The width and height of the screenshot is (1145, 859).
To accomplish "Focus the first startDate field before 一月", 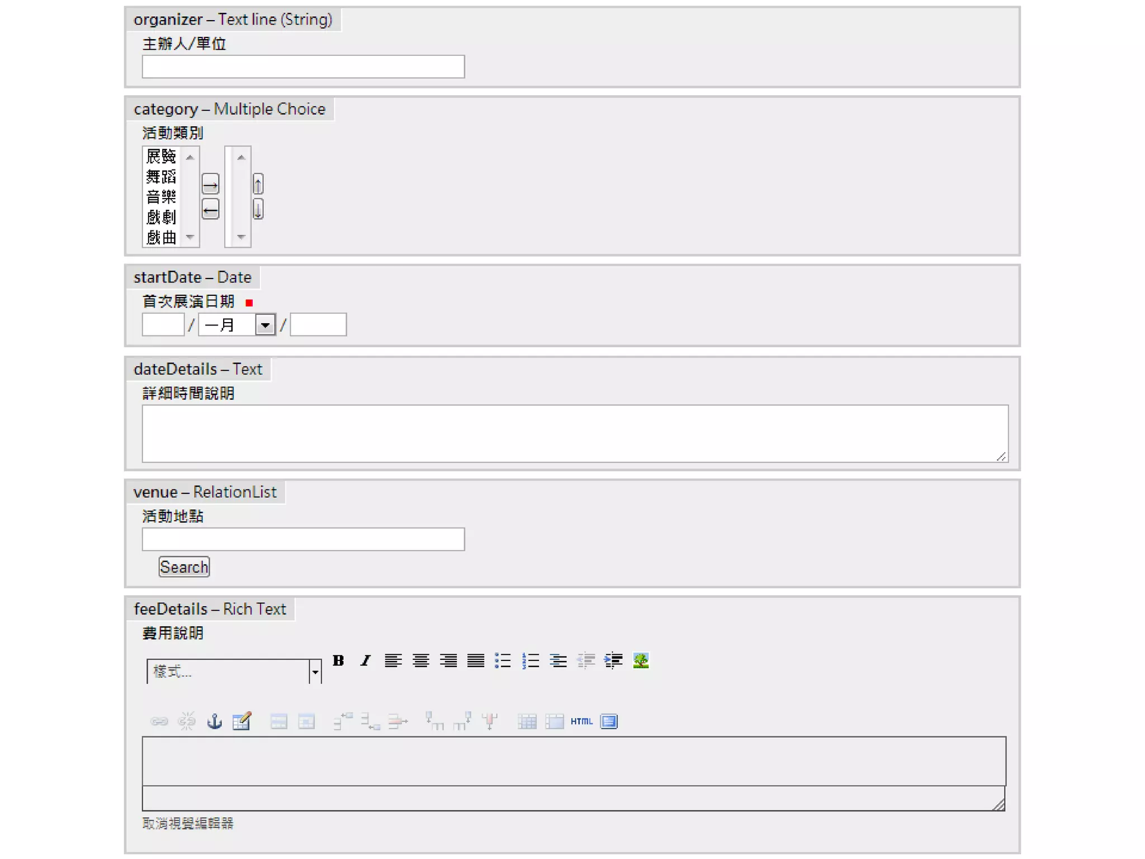I will (x=163, y=324).
